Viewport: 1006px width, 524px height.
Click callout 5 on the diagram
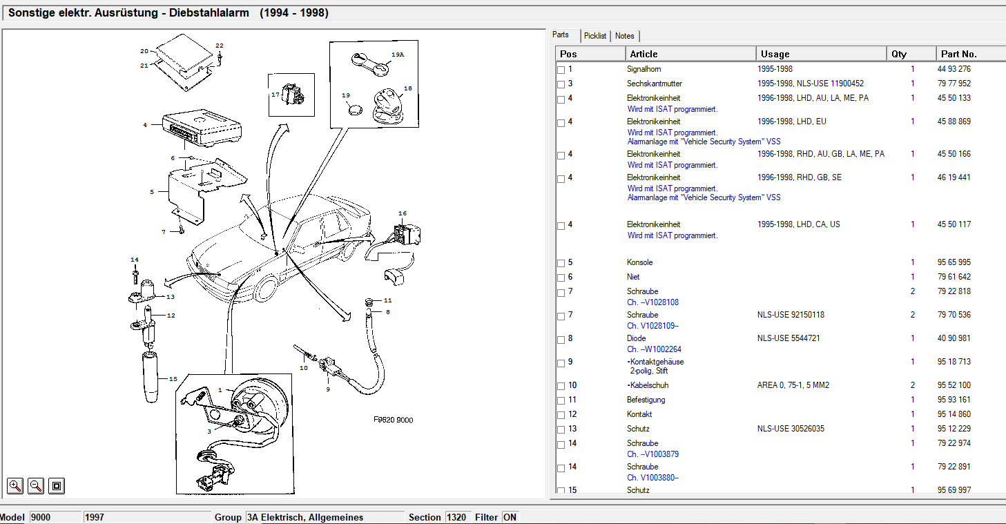152,192
